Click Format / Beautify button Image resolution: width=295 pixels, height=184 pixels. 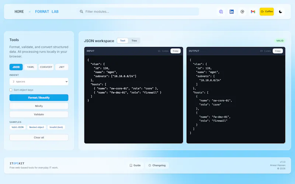[39, 98]
